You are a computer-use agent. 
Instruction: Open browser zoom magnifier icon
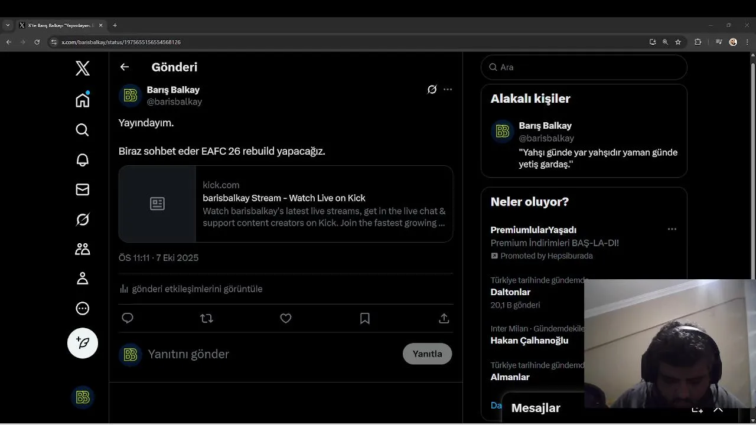(665, 42)
